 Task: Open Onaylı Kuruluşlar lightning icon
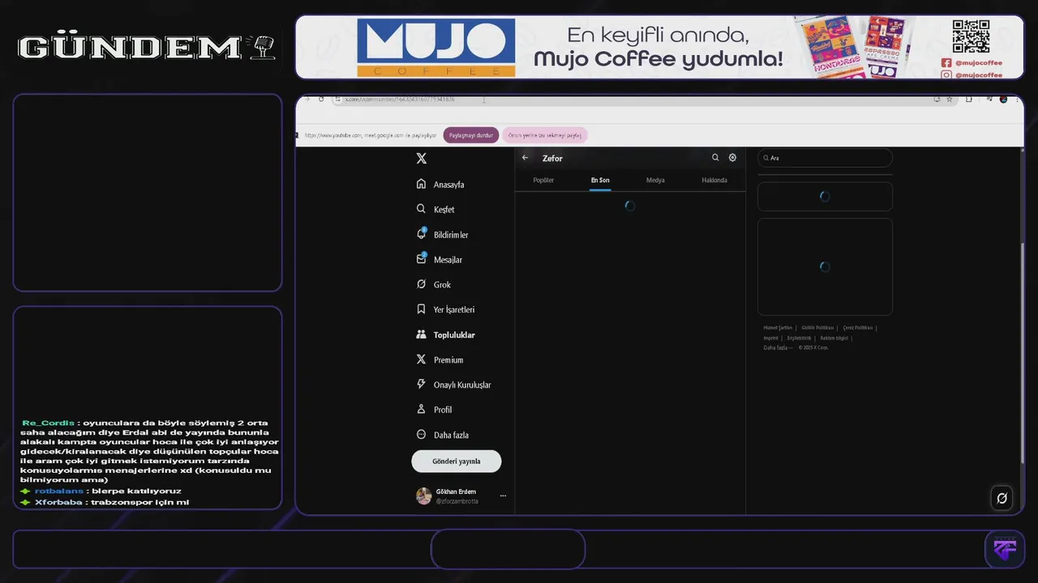coord(421,385)
